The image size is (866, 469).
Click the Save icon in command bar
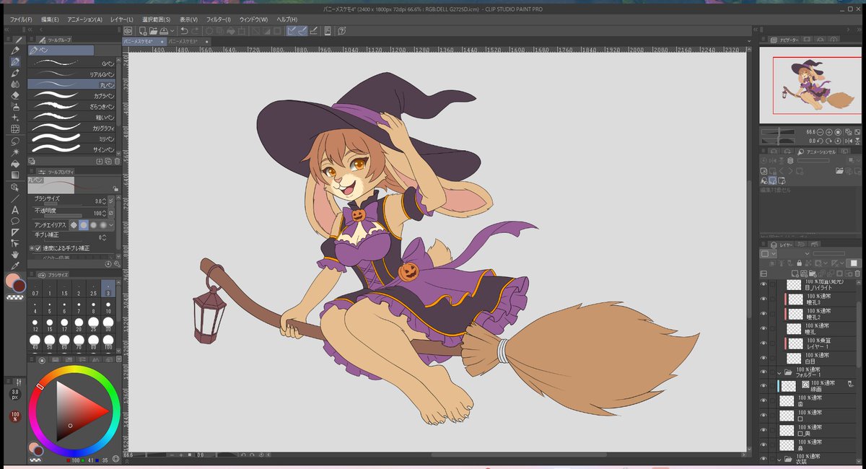164,31
